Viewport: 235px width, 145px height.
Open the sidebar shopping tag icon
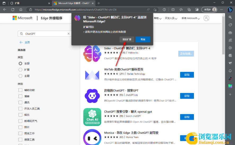pyautogui.click(x=230, y=25)
